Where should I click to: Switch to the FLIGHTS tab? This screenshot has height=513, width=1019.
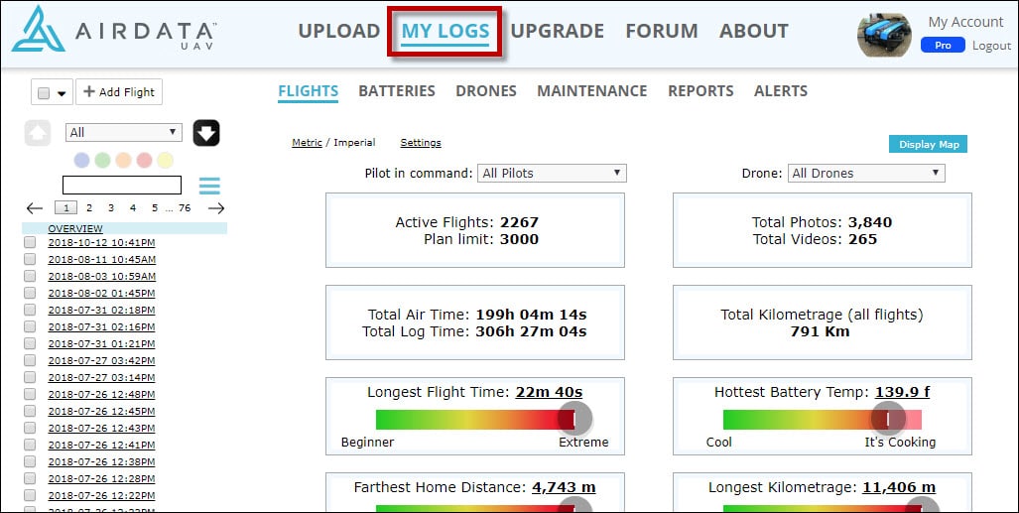pos(308,91)
